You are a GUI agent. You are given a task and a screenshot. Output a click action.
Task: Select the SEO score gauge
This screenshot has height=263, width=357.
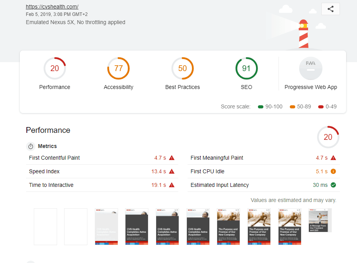pyautogui.click(x=246, y=68)
